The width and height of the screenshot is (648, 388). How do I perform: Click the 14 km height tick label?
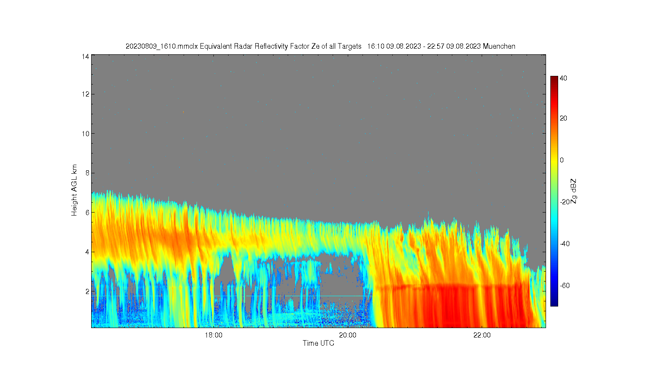click(x=86, y=56)
